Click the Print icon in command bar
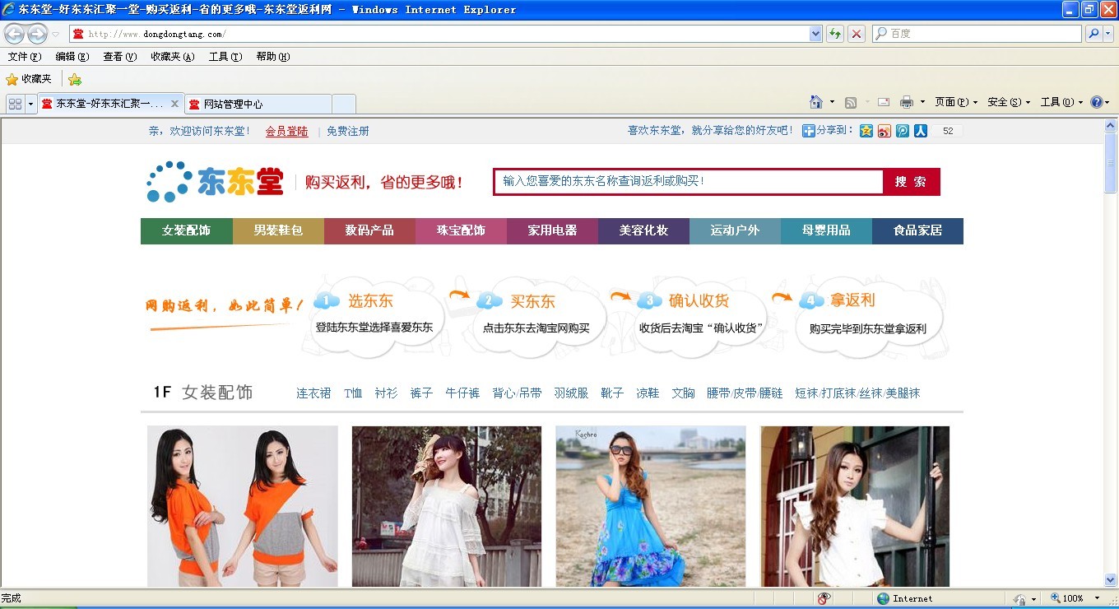This screenshot has height=609, width=1119. tap(906, 102)
